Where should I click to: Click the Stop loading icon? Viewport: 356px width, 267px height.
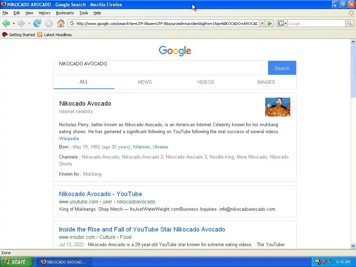49,23
